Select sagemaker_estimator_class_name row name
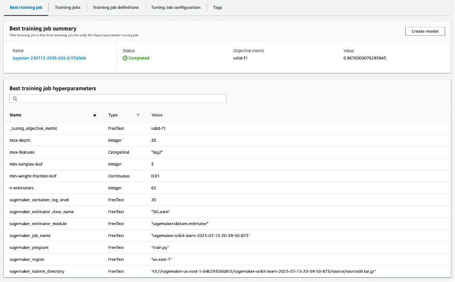 click(x=41, y=212)
